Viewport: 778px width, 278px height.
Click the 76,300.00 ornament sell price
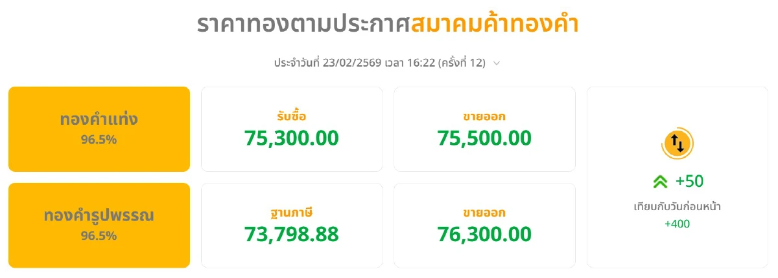(484, 234)
